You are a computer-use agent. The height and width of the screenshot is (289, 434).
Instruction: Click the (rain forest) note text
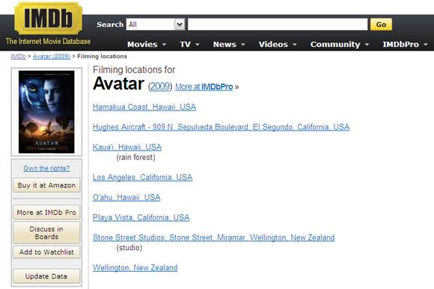(x=135, y=158)
